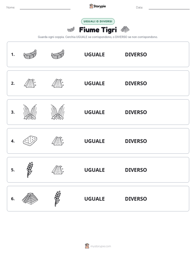This screenshot has height=254, width=196.
Task: Choose DIVERSO for question 5
Action: click(x=136, y=170)
